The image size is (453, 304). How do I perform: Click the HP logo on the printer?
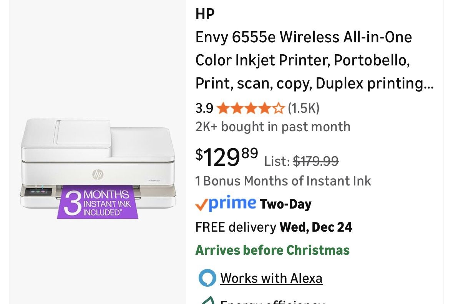click(98, 174)
